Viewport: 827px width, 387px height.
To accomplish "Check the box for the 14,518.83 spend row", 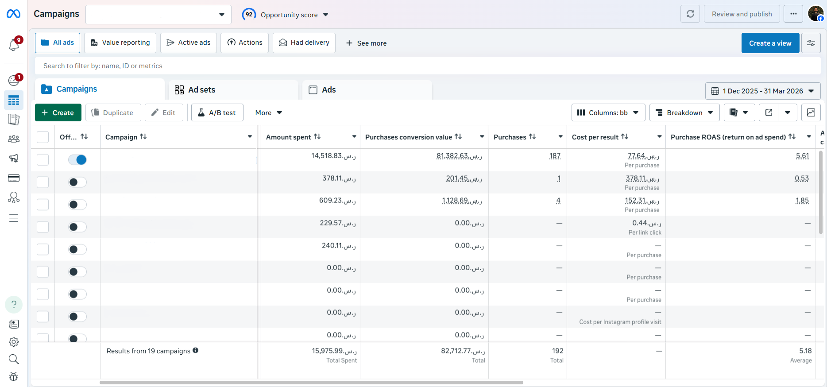I will coord(43,160).
